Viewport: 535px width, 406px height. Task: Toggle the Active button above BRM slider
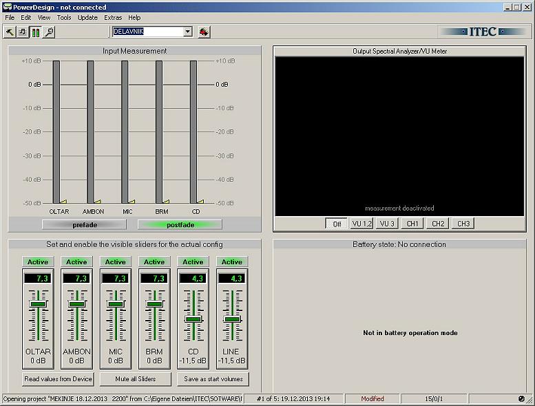coord(154,261)
